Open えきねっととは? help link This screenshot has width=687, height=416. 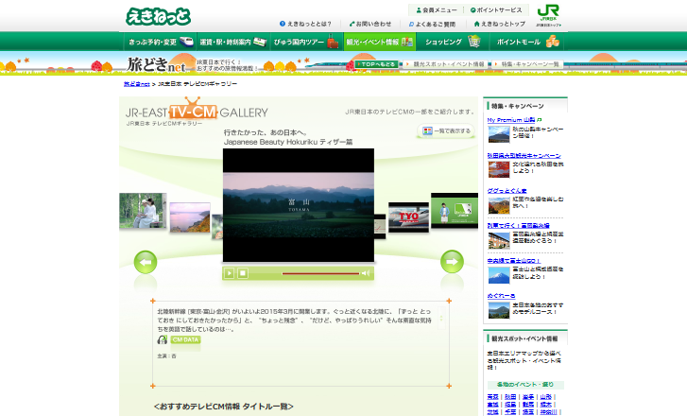click(305, 24)
